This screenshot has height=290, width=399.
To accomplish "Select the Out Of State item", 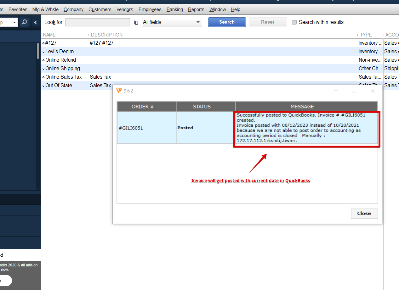I will (59, 86).
